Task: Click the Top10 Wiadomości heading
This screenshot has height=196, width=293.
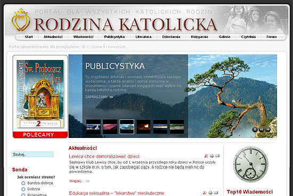Action: pos(250,192)
